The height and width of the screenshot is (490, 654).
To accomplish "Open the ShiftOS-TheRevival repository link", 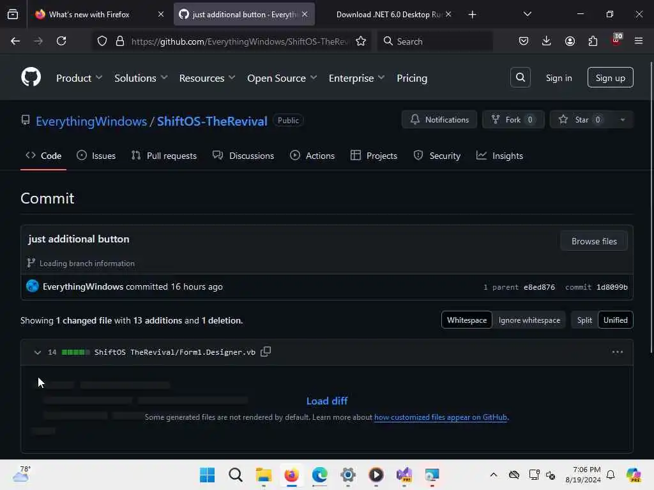I will [212, 121].
